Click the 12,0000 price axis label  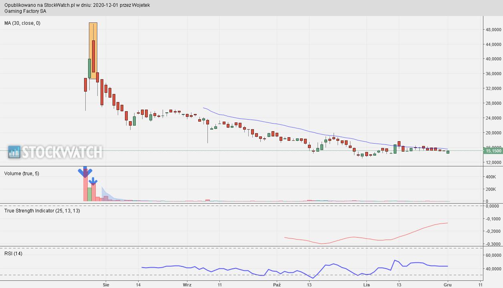pos(494,163)
